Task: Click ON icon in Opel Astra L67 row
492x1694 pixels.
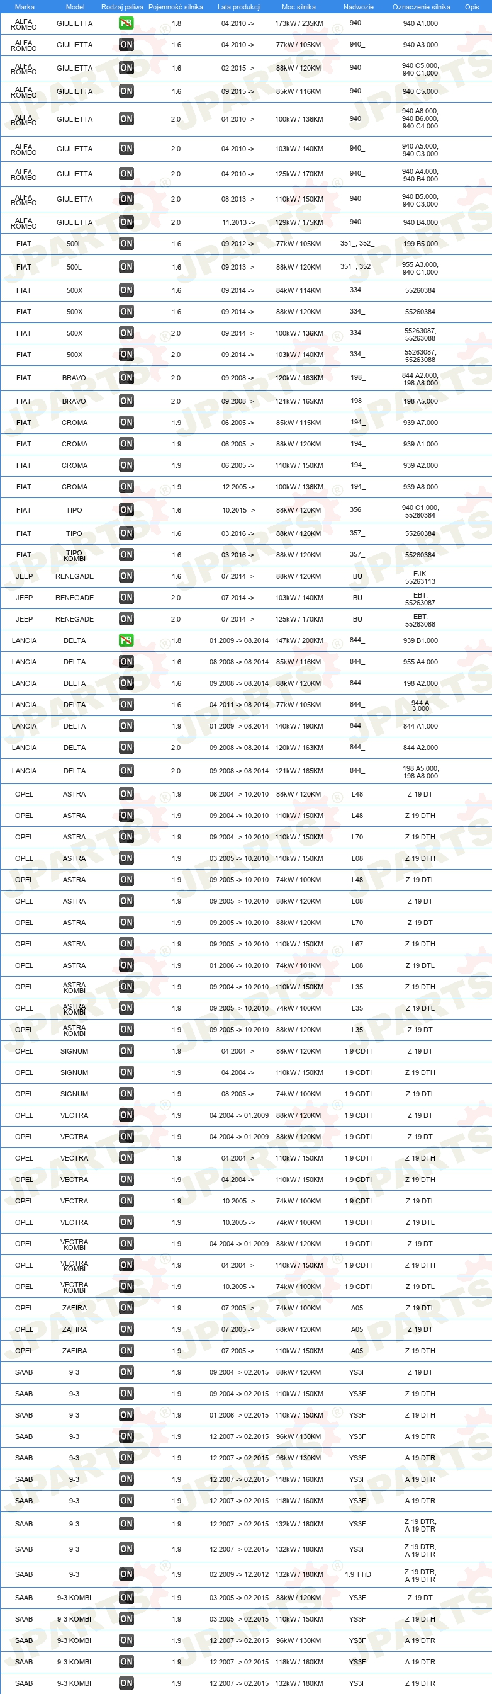Action: click(126, 945)
